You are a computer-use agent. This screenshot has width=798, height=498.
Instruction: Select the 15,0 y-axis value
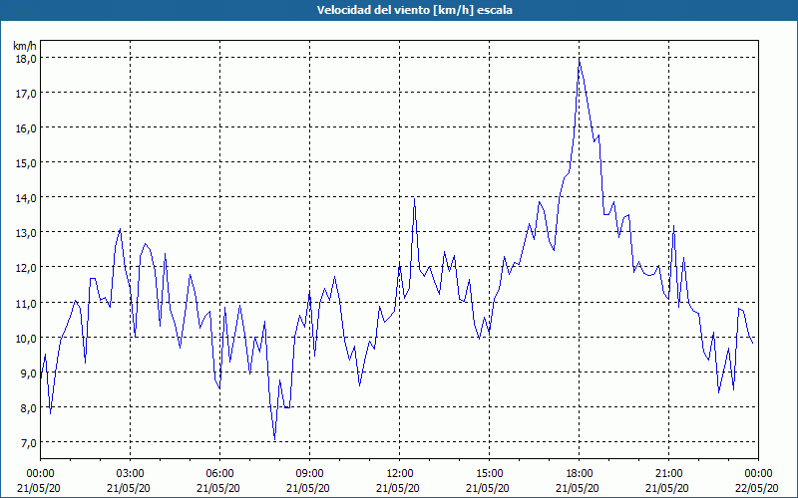click(26, 163)
